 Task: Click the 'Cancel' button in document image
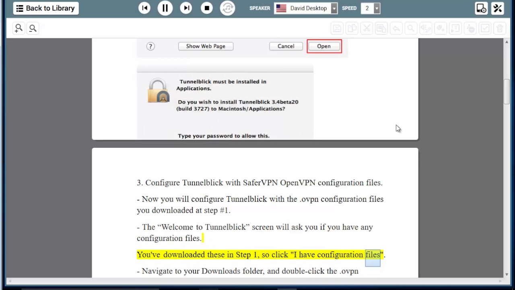(x=286, y=46)
